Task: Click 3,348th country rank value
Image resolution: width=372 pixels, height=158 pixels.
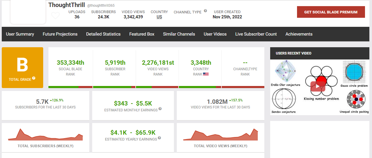Action: coord(201,62)
